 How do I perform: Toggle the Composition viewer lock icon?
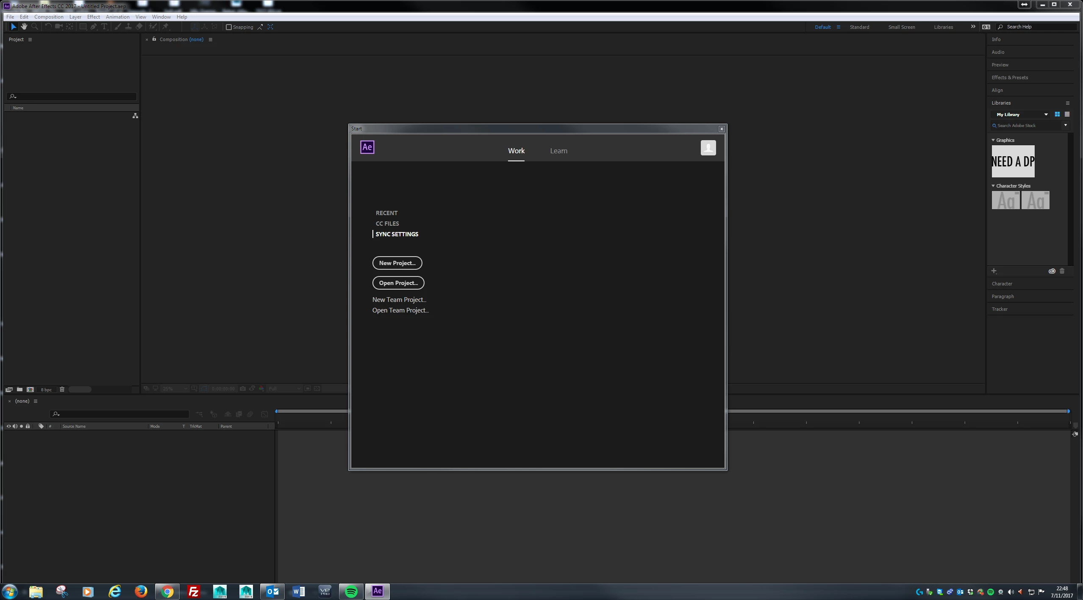point(154,39)
